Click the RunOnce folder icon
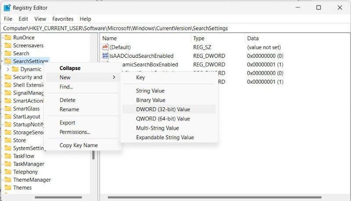351x201 pixels. [8, 38]
